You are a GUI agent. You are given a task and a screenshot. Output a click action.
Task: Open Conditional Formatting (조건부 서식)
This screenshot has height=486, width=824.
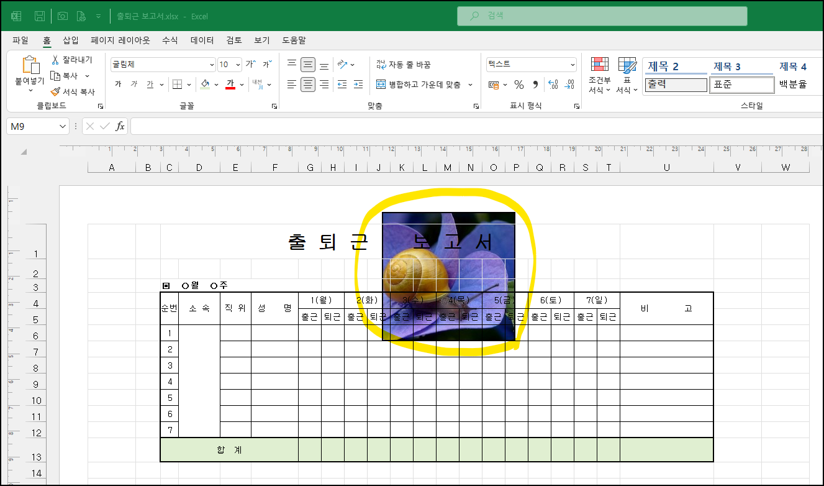(x=600, y=76)
